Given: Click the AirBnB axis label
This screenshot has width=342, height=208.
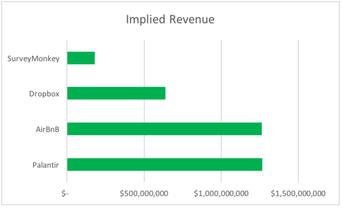Looking at the screenshot, I should tap(48, 129).
